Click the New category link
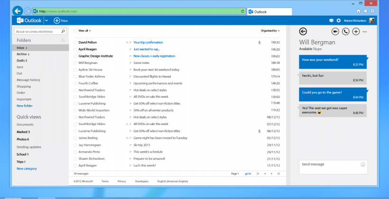389x199 pixels. (x=27, y=169)
